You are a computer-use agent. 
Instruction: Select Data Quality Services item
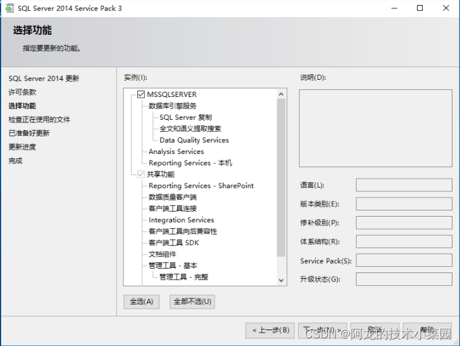click(x=194, y=140)
